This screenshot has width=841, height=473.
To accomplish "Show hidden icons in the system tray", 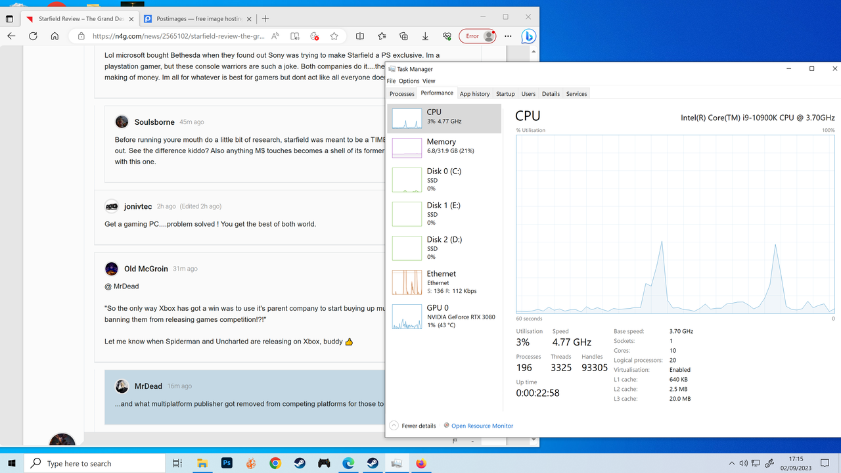I will click(x=731, y=463).
